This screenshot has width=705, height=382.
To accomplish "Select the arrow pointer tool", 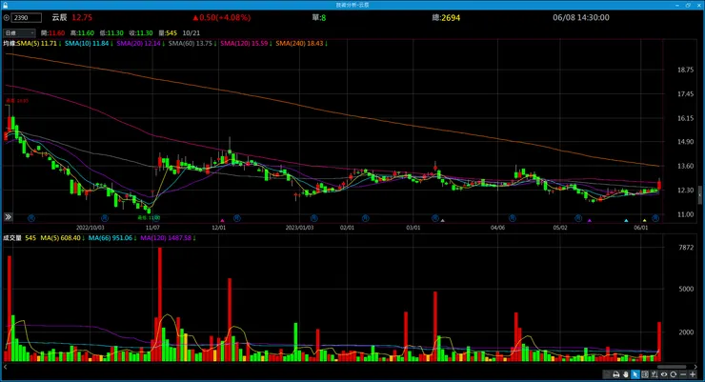I will 635,374.
